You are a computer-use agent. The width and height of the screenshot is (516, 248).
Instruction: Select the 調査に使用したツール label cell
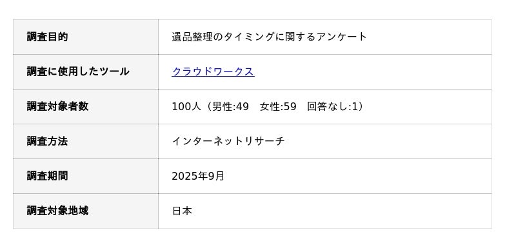click(x=86, y=72)
